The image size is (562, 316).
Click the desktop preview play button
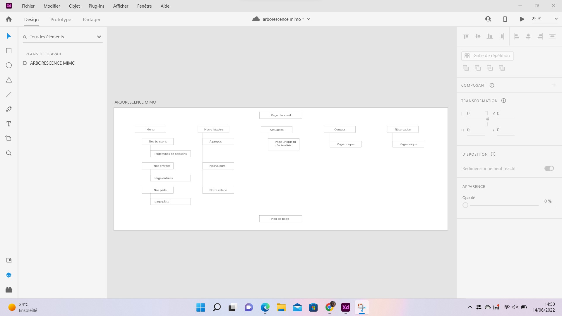pyautogui.click(x=522, y=19)
